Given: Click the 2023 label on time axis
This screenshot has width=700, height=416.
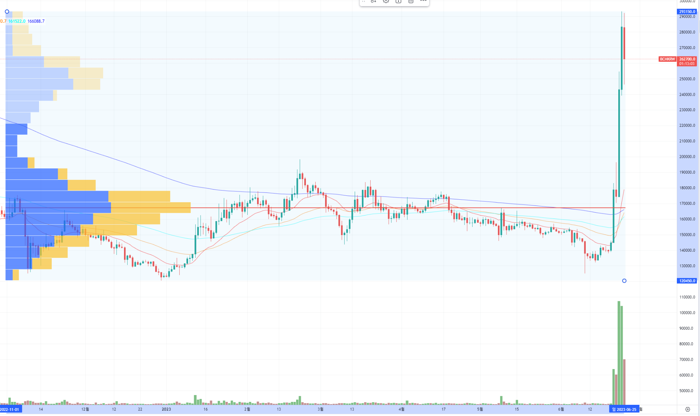Looking at the screenshot, I should (166, 409).
